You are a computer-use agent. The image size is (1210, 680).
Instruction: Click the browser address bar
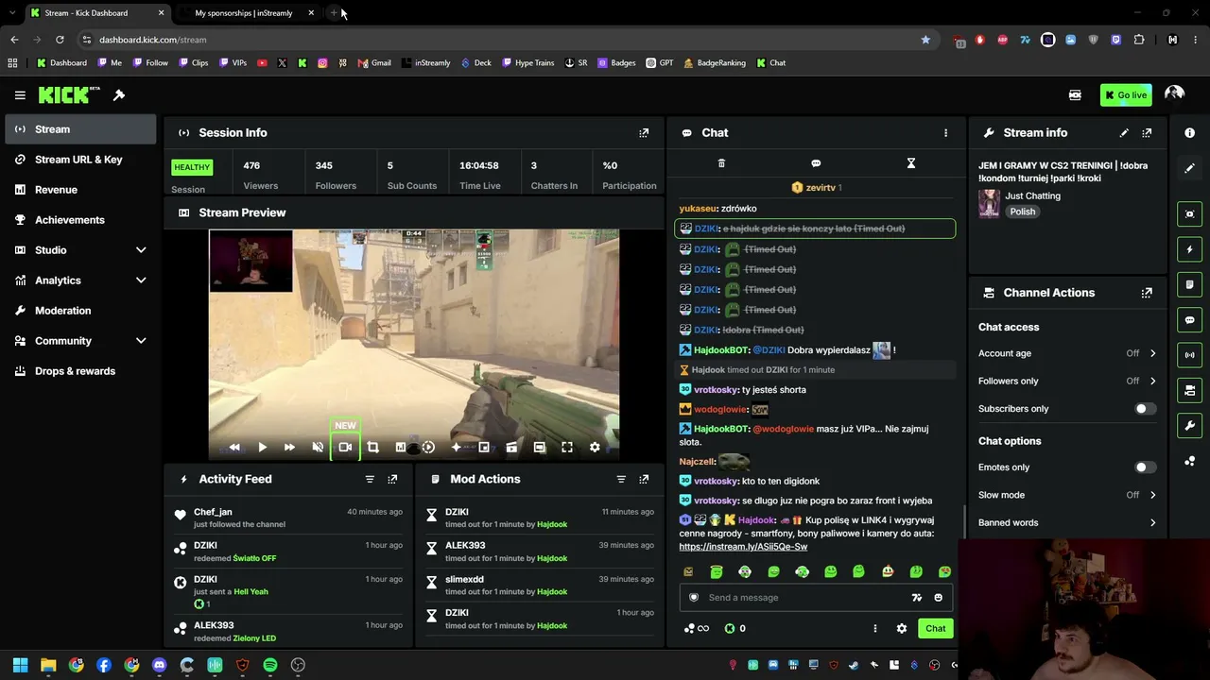[501, 40]
